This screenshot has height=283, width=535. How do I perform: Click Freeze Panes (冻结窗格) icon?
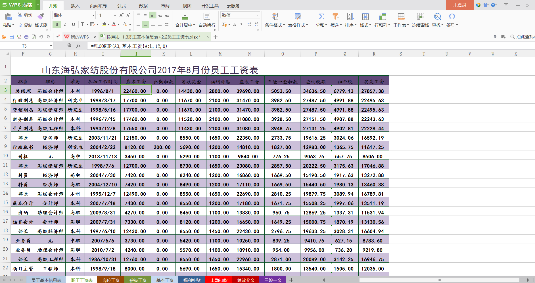click(x=420, y=16)
